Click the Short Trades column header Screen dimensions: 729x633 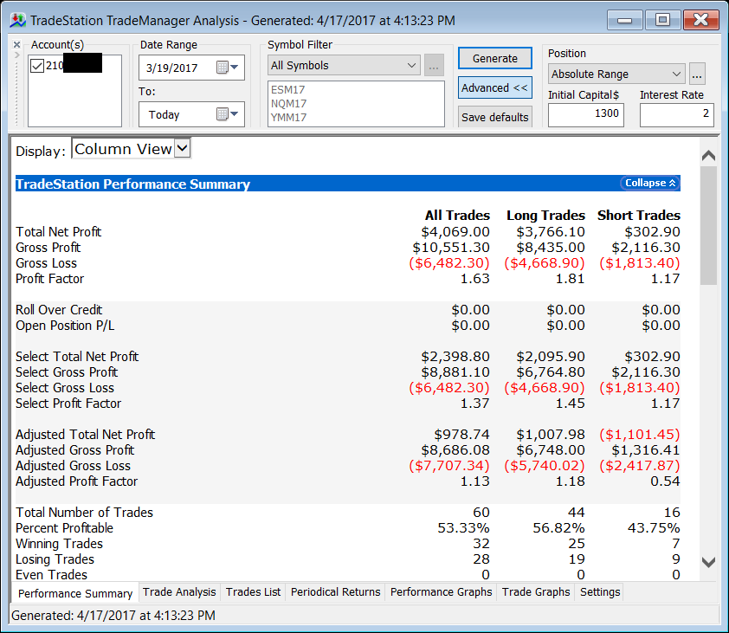click(638, 216)
